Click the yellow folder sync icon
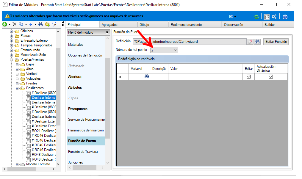Viewport: 302px width, 179px height. 47,24
